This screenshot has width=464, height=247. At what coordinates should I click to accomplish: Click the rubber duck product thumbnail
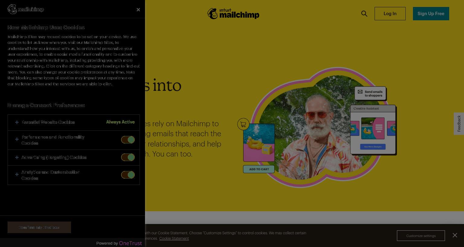(x=259, y=143)
